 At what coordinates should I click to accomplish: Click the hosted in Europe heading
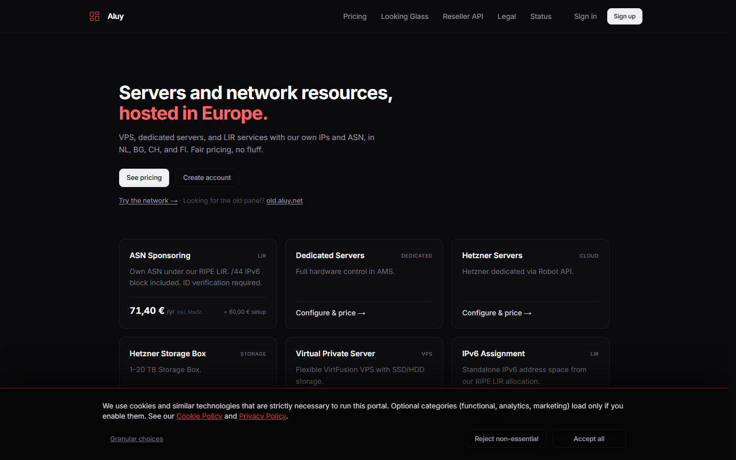point(193,113)
